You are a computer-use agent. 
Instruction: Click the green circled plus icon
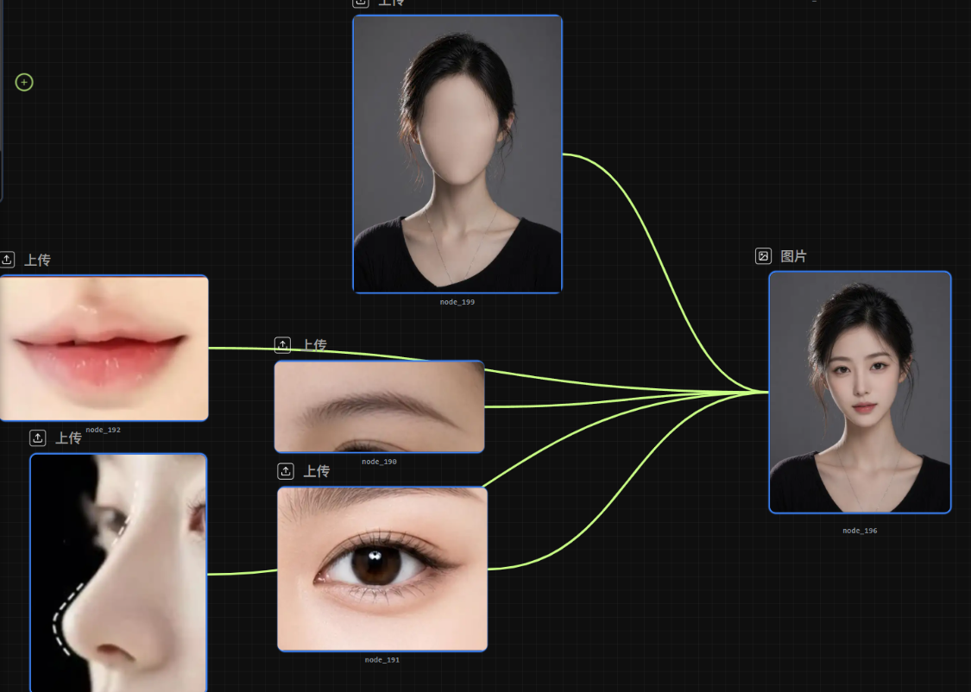24,82
